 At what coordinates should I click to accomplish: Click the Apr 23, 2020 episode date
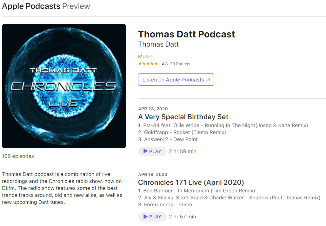153,109
